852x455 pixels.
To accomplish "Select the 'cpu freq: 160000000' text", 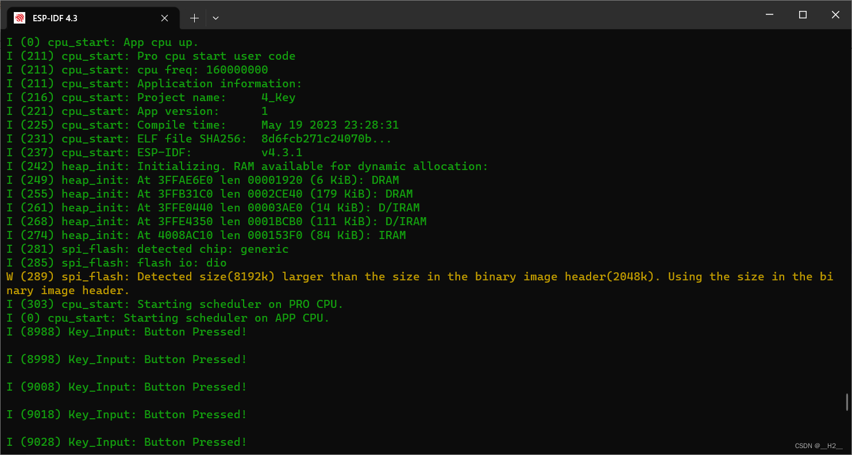I will (x=202, y=70).
